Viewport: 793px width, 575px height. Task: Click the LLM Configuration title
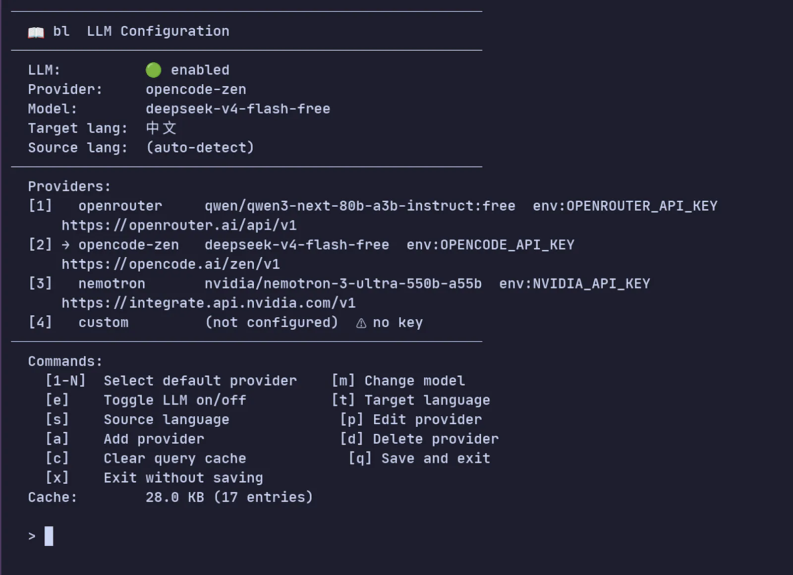158,31
